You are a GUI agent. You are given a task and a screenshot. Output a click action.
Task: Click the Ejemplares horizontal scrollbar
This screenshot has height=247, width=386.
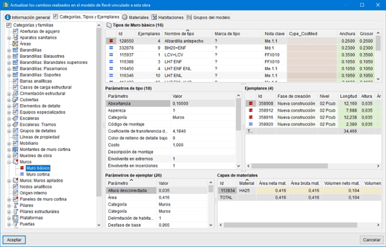tap(289, 166)
